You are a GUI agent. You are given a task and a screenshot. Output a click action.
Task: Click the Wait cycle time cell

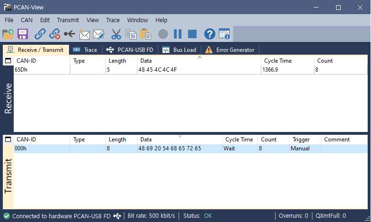[x=240, y=148]
